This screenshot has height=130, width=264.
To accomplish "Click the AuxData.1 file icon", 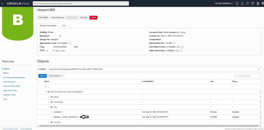I will pos(52,112).
